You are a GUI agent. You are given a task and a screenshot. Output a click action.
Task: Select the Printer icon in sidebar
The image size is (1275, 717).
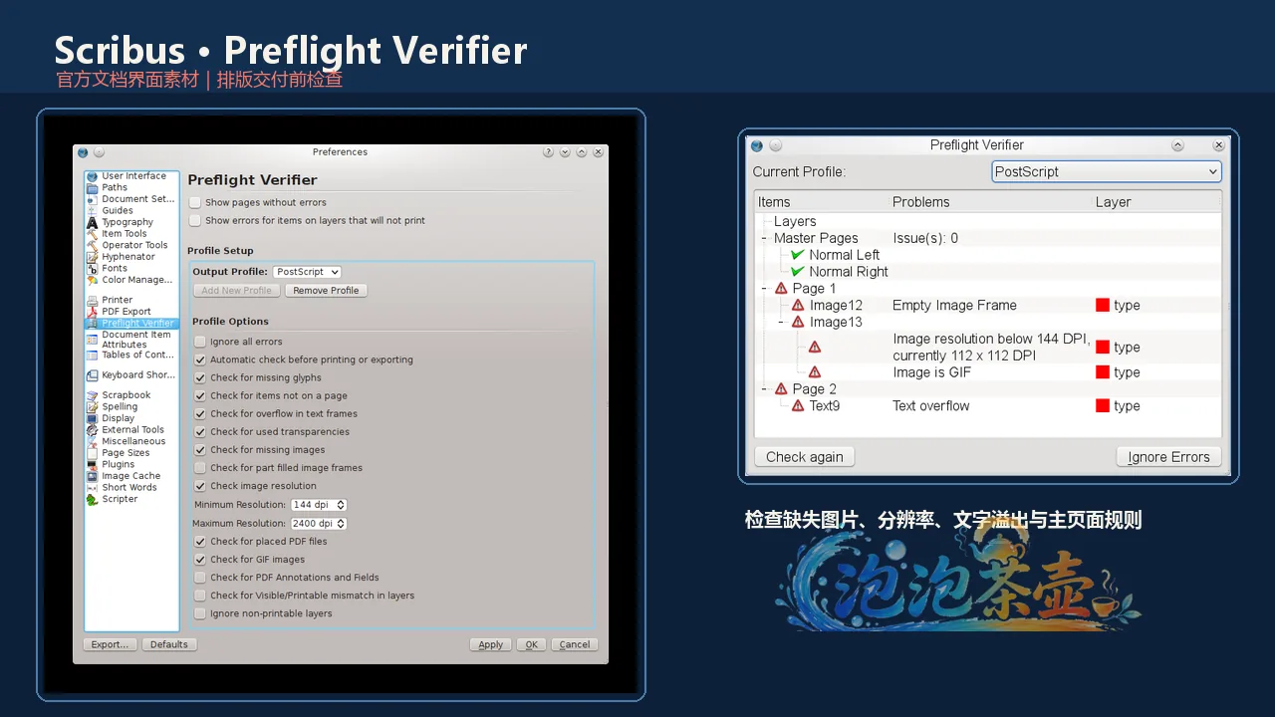click(x=93, y=300)
